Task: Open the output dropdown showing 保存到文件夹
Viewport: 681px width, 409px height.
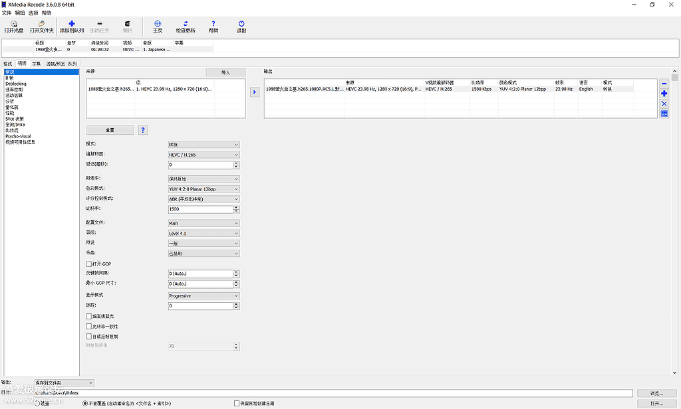Action: coord(65,382)
